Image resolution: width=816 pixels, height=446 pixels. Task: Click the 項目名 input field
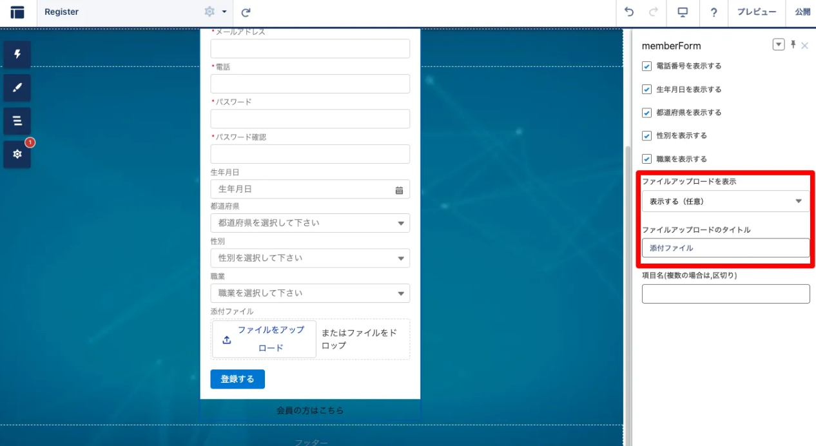[x=726, y=294]
